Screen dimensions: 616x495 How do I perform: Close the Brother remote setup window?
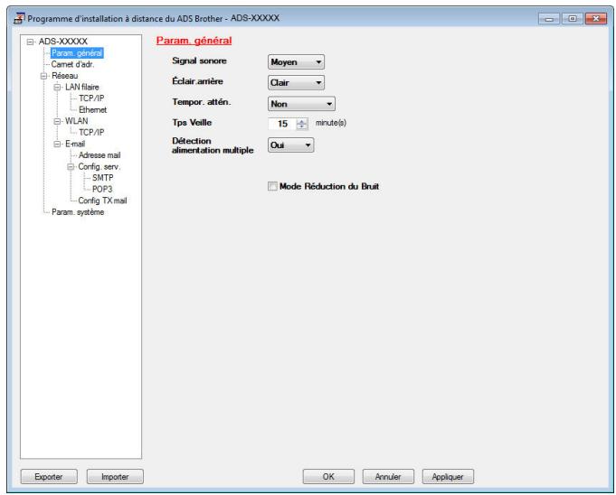[x=596, y=18]
